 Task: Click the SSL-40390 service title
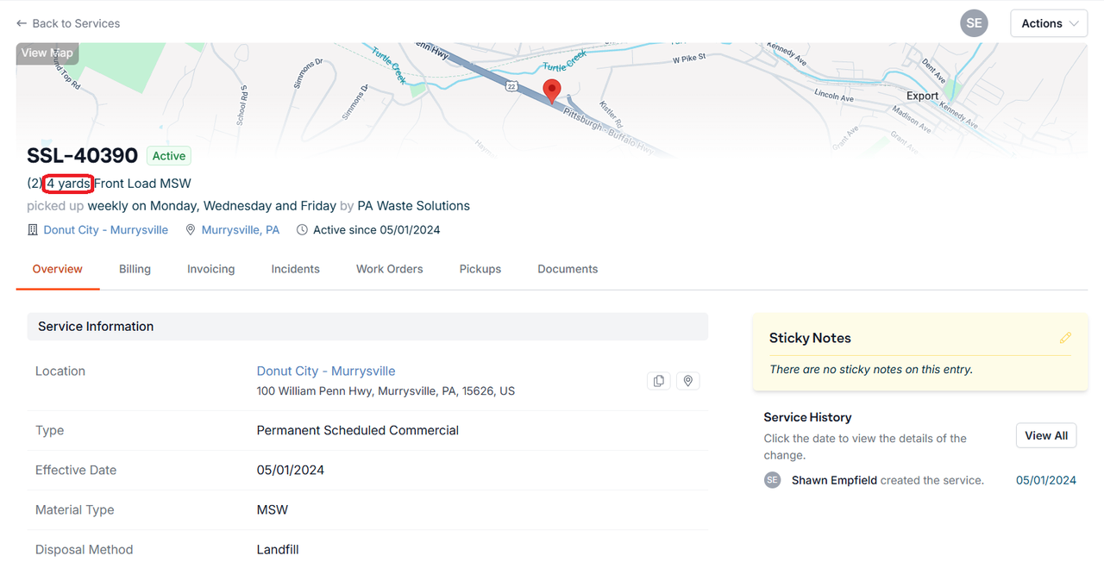83,156
